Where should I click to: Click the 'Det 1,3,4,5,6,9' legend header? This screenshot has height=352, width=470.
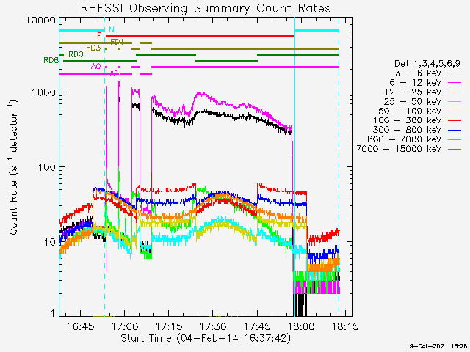(427, 64)
